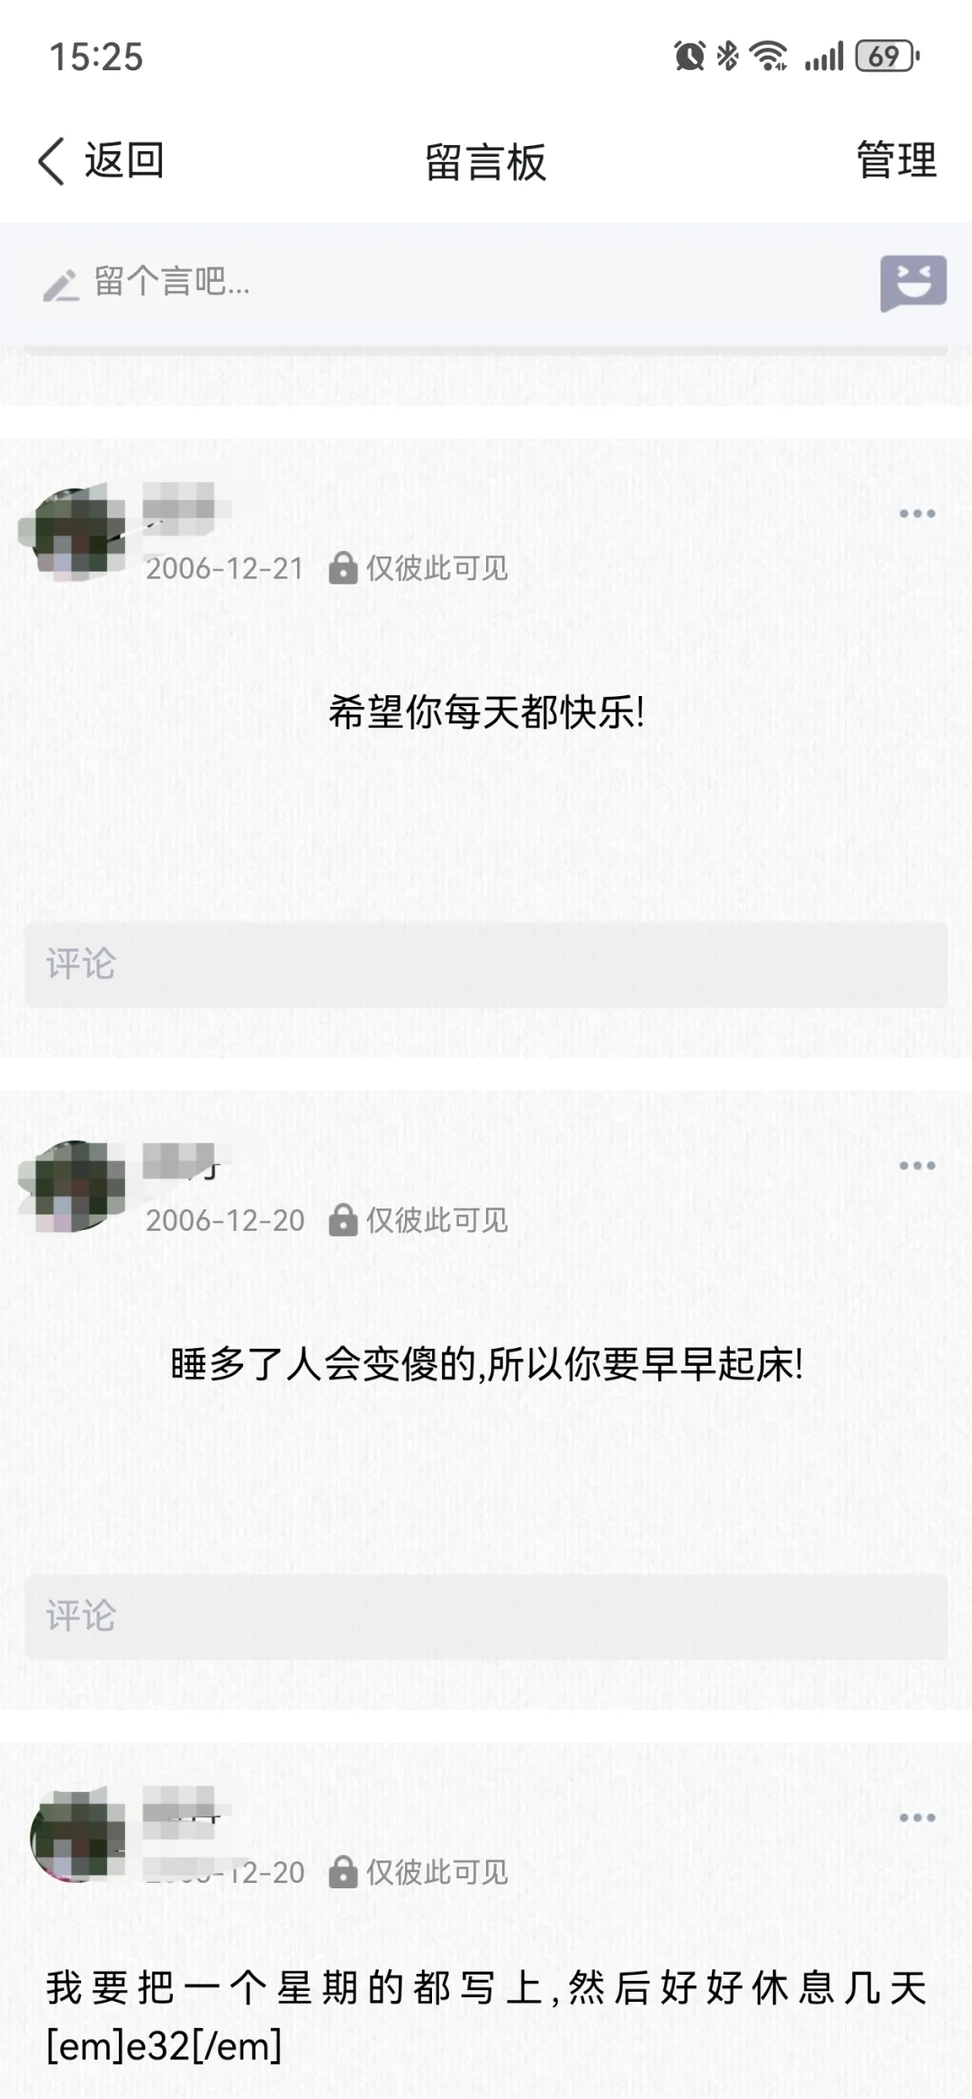Tap the back chevron arrow
The height and width of the screenshot is (2099, 972).
(51, 162)
